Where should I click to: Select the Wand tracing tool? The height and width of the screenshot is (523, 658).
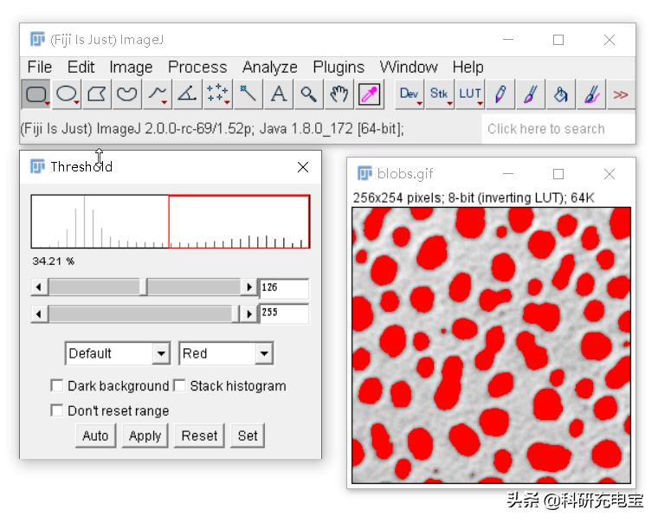tap(248, 94)
